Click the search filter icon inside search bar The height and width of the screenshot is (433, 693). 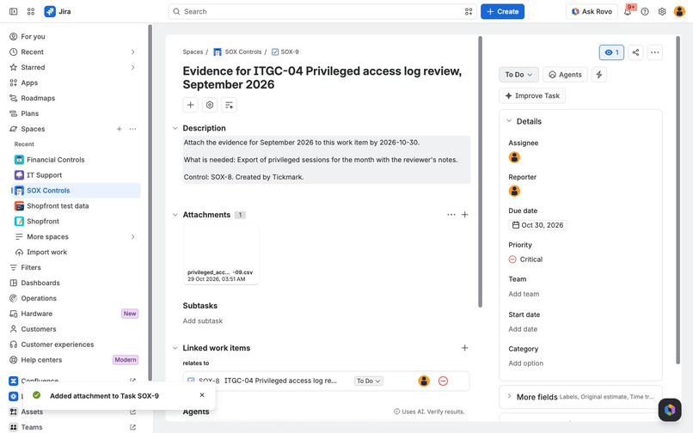[x=469, y=11]
